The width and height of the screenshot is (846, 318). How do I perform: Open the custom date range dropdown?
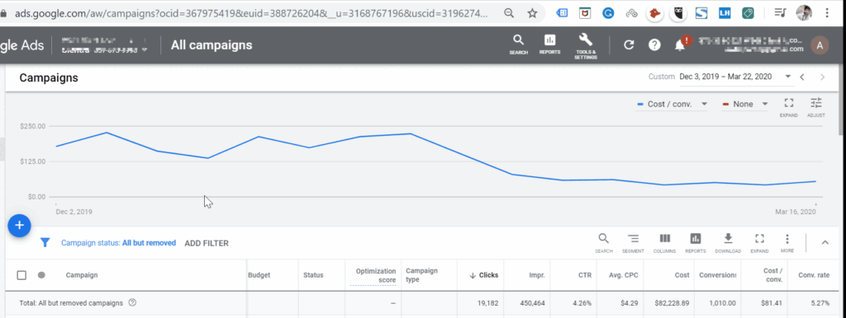[x=734, y=77]
